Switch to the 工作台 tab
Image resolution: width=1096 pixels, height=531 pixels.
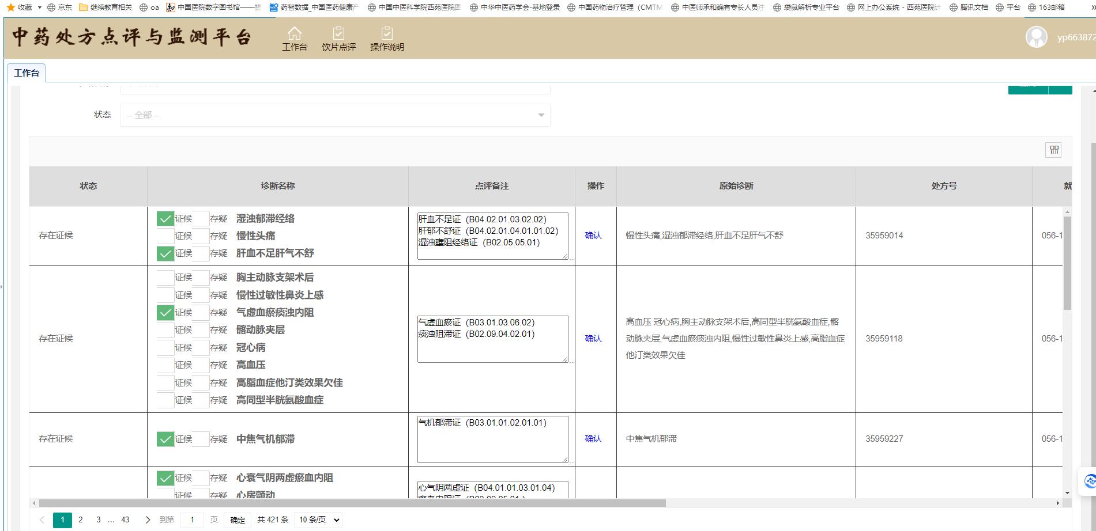27,73
